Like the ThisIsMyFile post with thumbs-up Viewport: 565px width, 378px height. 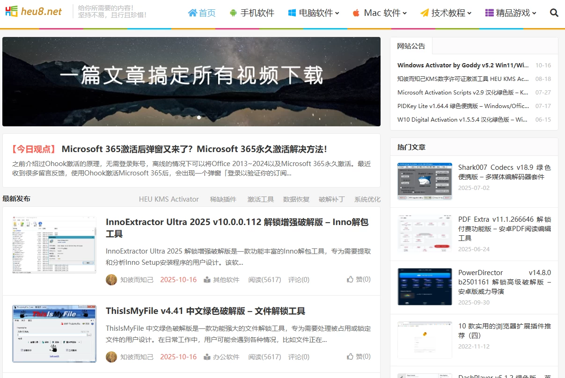[350, 356]
